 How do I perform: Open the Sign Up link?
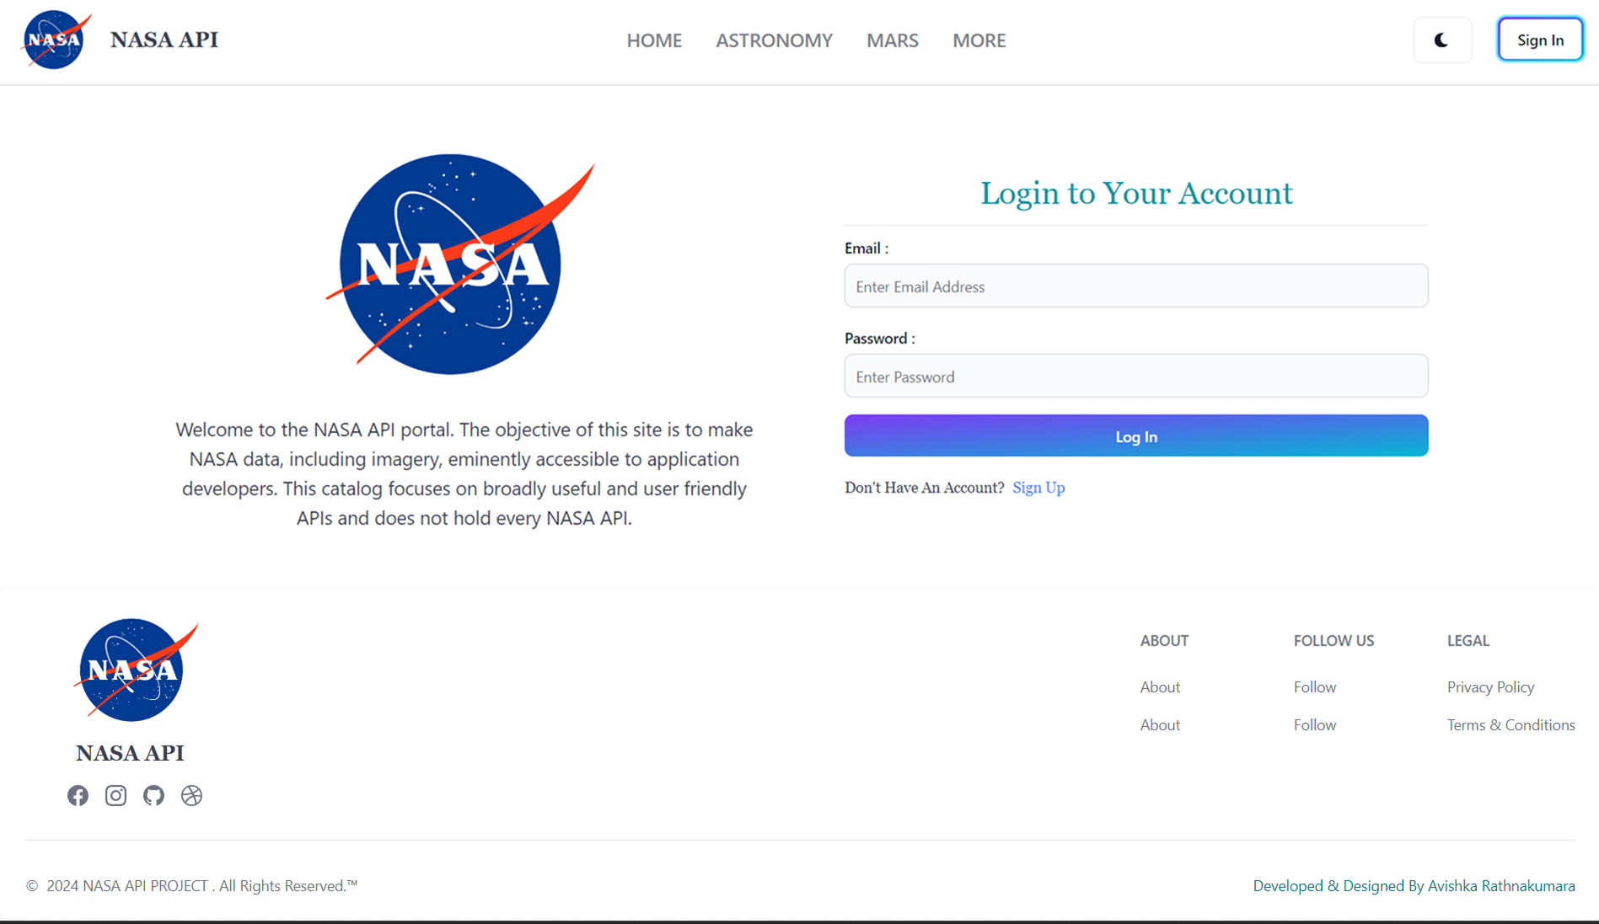[x=1038, y=487]
